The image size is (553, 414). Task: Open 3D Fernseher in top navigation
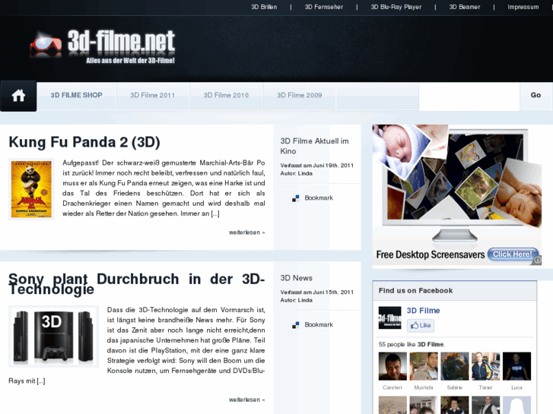pos(324,7)
